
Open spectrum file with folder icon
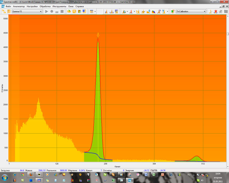tap(69, 11)
